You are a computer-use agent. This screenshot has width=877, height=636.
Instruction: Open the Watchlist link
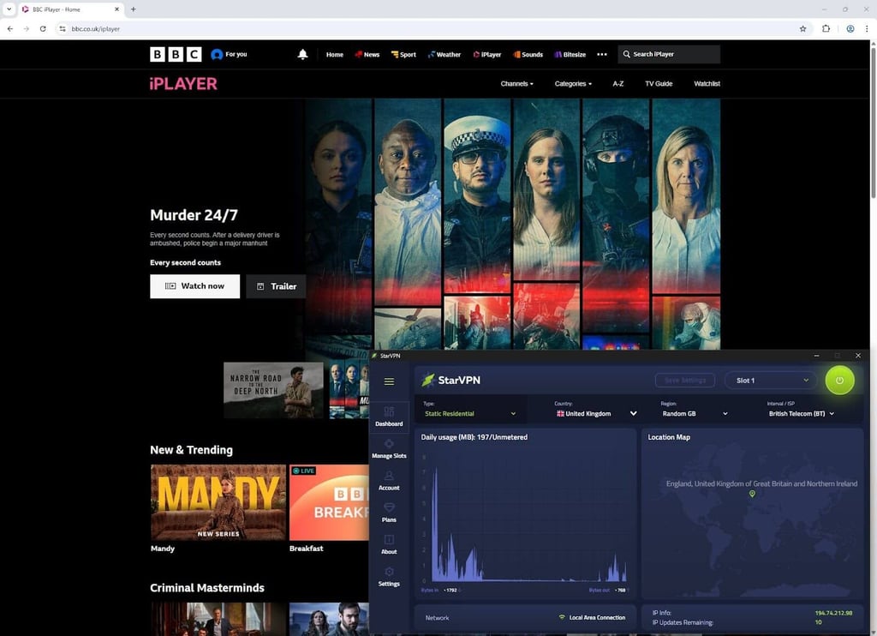[707, 84]
